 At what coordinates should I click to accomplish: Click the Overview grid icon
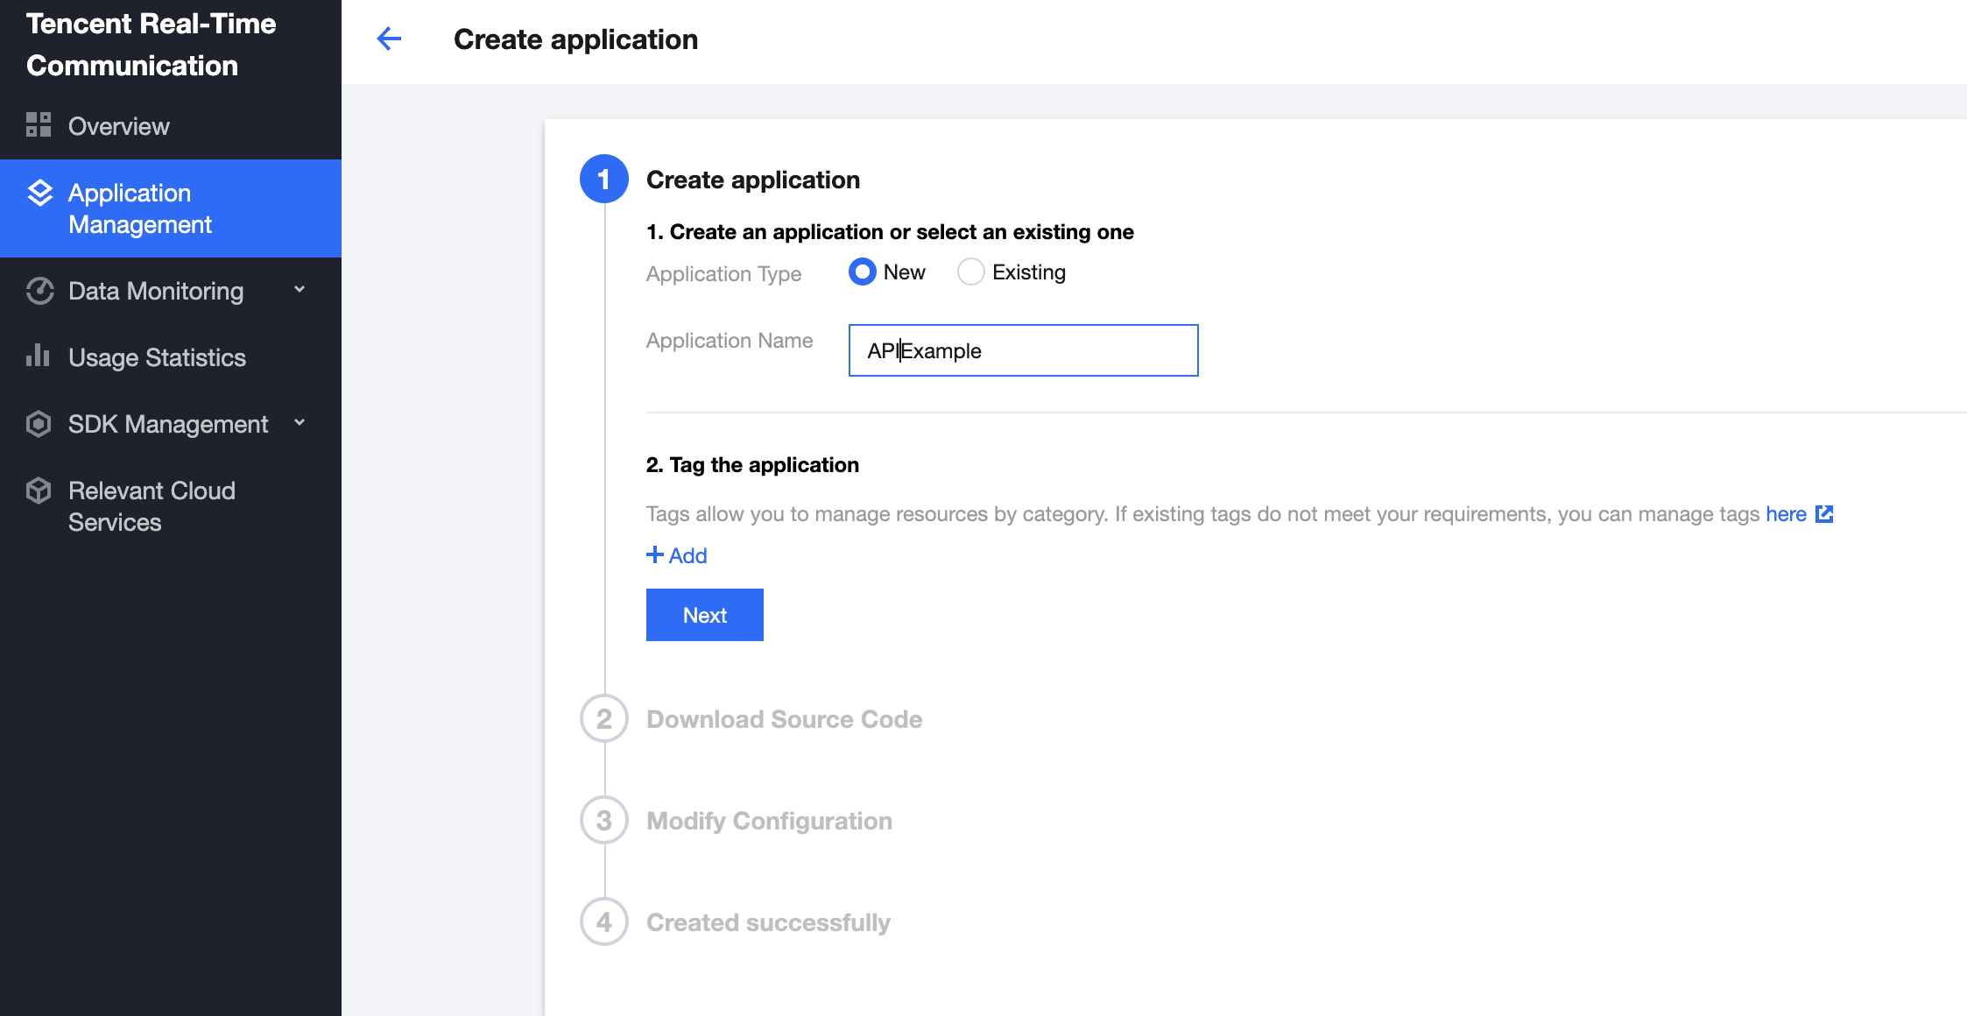tap(39, 125)
